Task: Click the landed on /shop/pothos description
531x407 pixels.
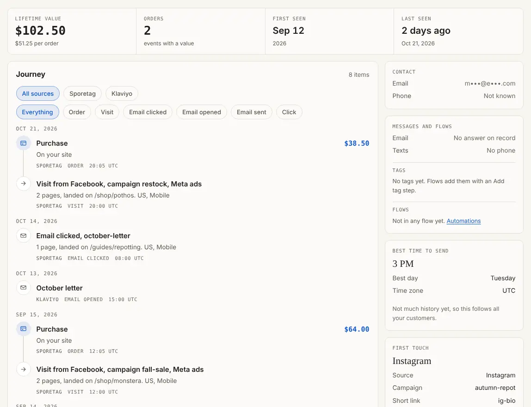Action: (x=103, y=195)
